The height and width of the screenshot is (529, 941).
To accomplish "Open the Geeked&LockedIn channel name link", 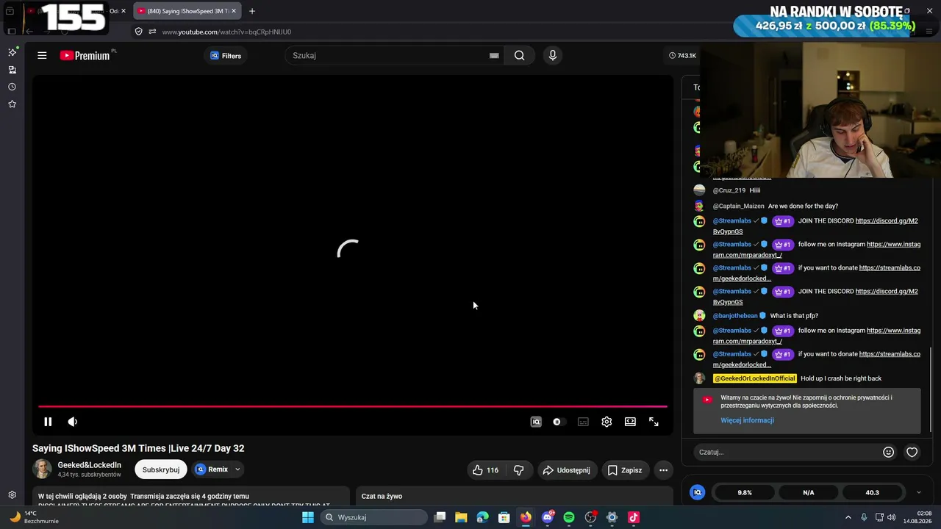I will coord(90,465).
